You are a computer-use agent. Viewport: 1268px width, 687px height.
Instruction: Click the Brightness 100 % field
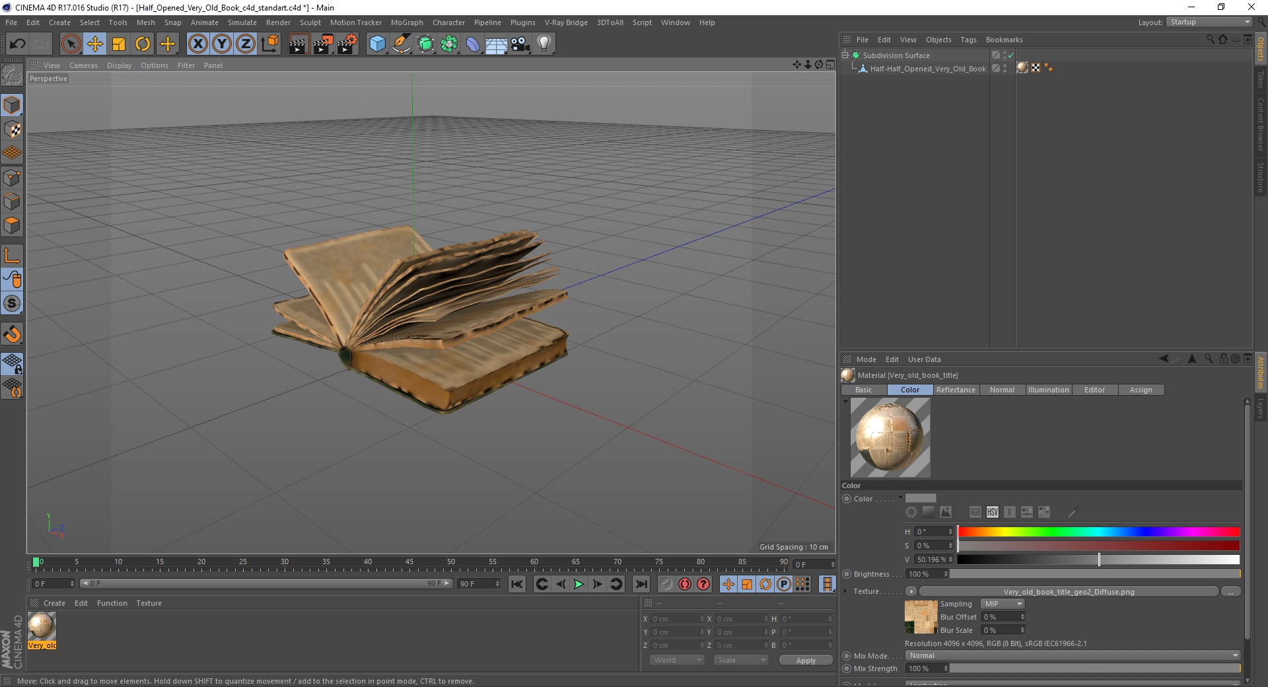coord(927,574)
